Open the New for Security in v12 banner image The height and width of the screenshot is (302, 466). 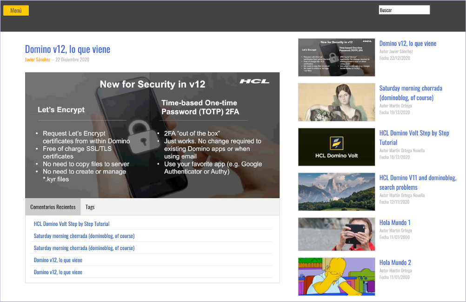[152, 135]
